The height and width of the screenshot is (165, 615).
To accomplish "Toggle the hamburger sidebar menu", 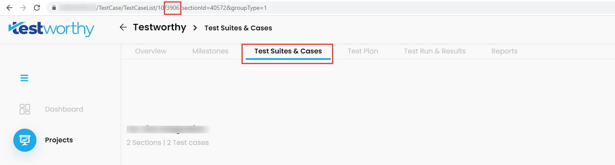I will click(24, 78).
